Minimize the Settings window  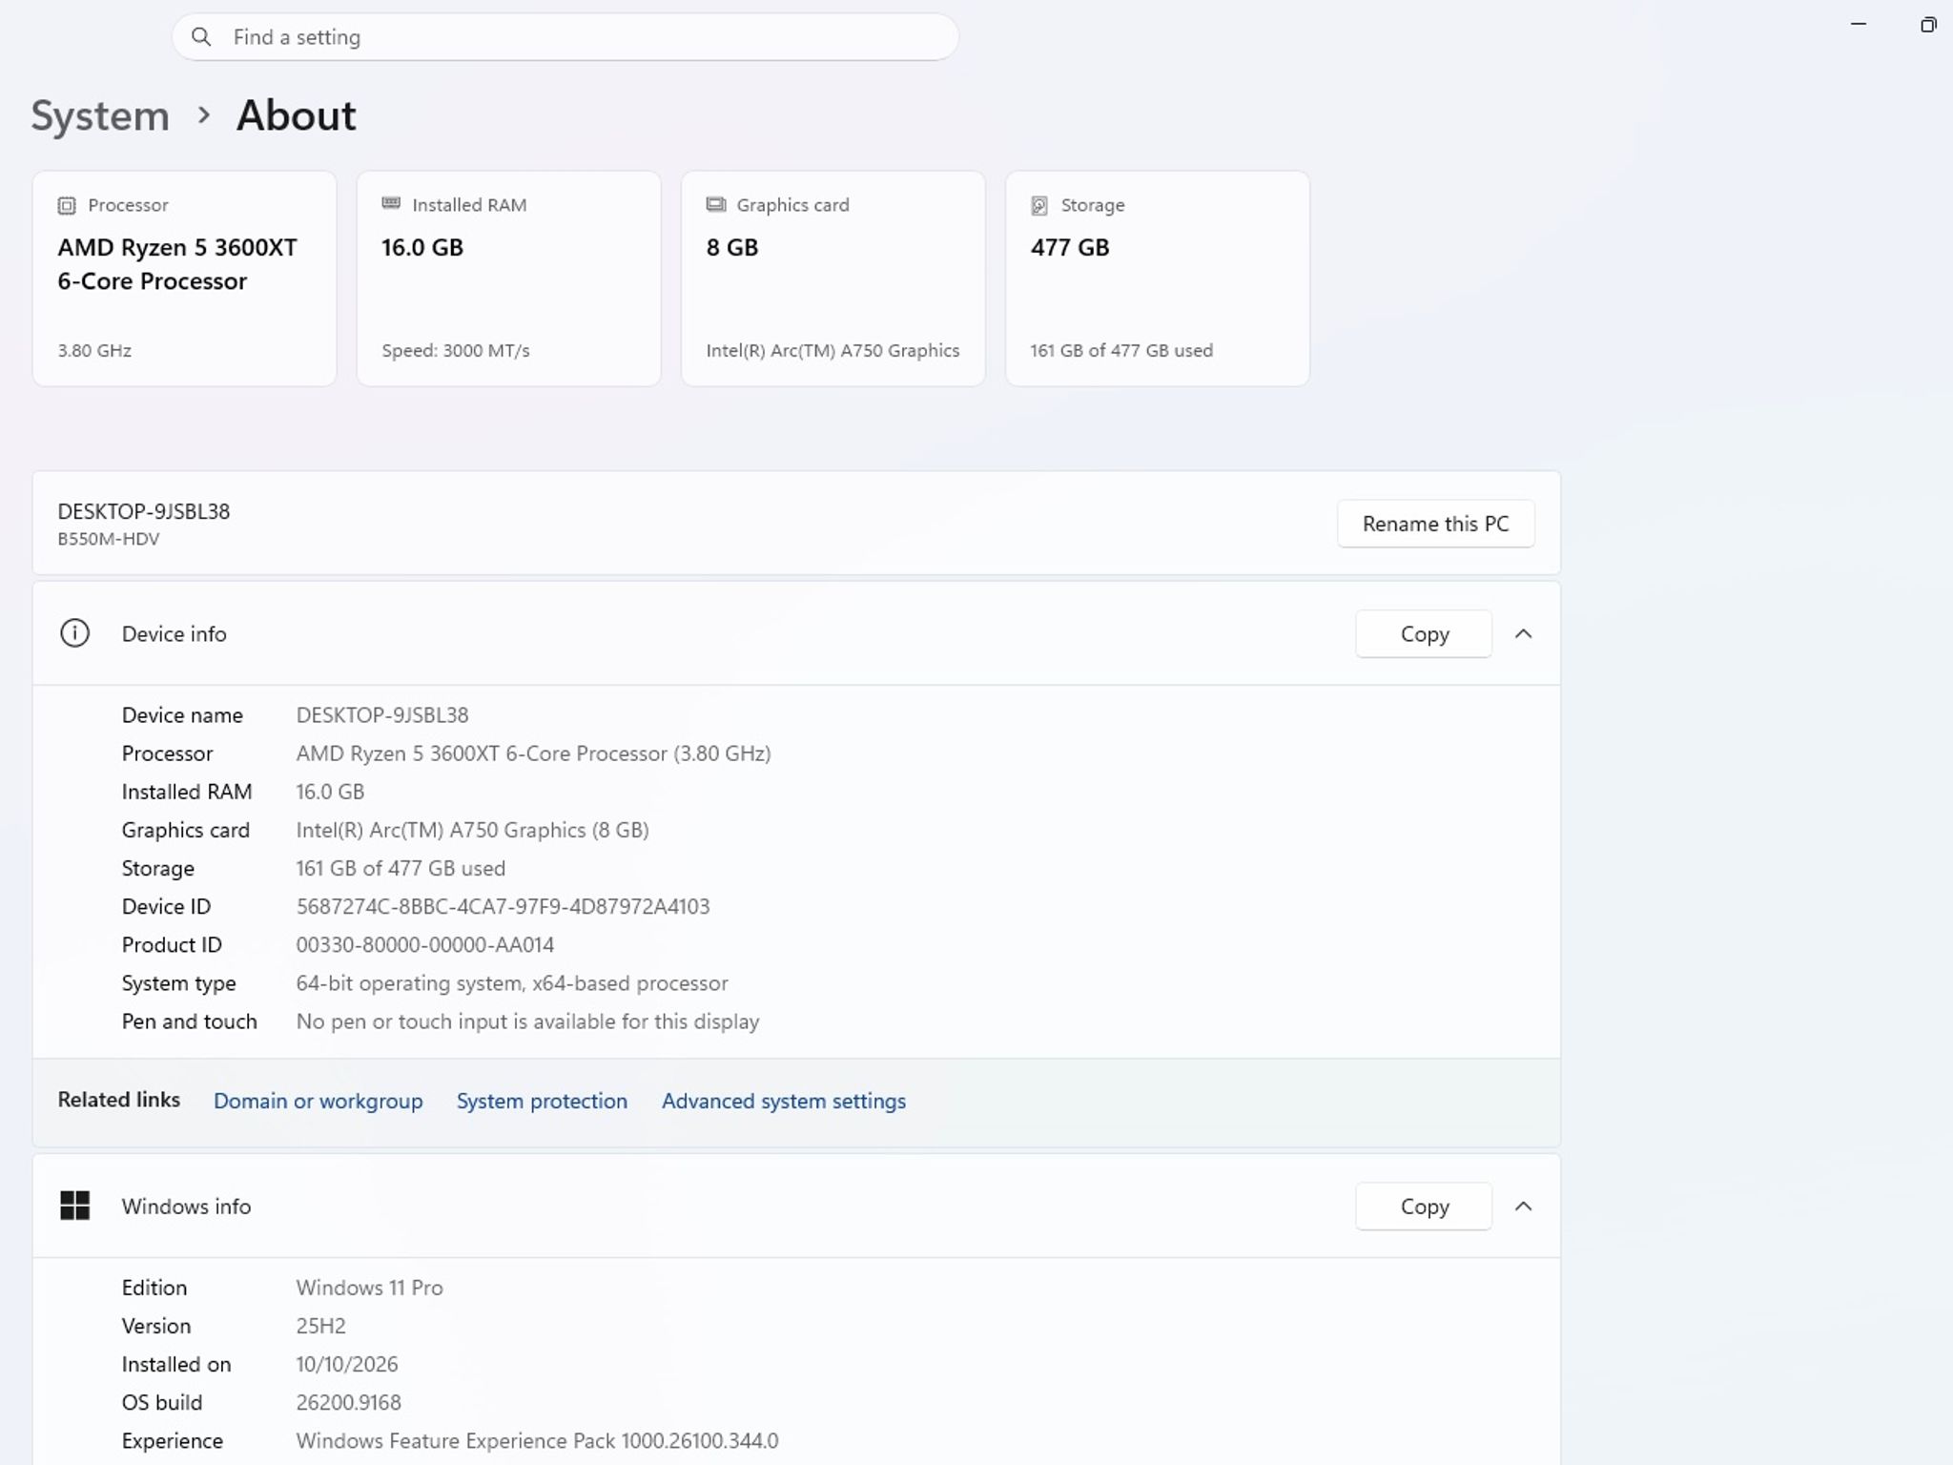(1859, 24)
